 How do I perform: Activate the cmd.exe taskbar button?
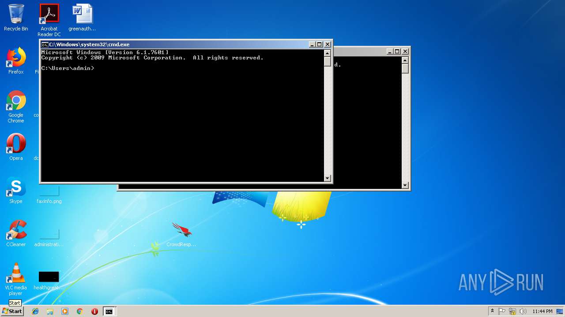tap(109, 311)
